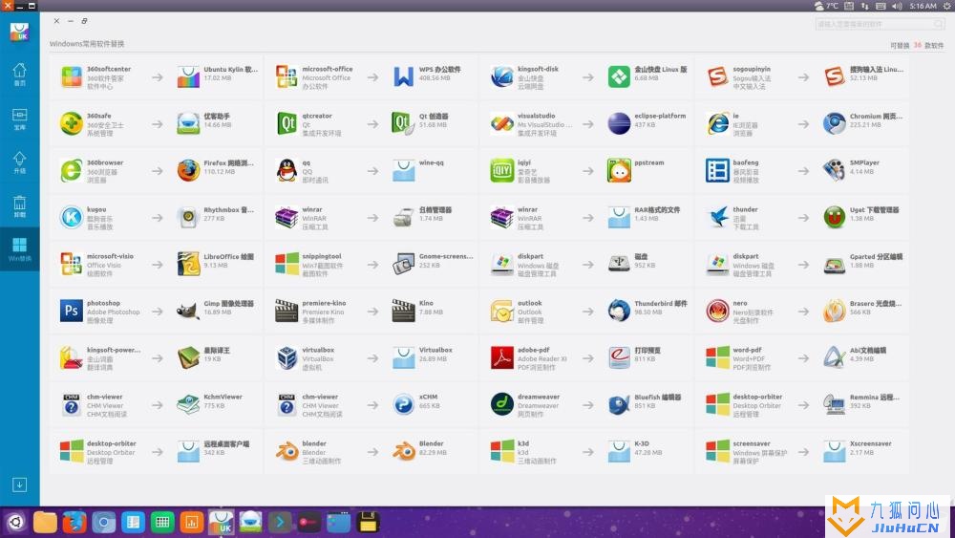Click the microsoft-office icon
Screen dimensions: 955x538
[286, 77]
